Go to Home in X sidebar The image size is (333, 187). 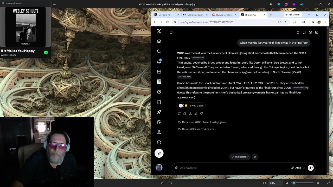pos(159,42)
